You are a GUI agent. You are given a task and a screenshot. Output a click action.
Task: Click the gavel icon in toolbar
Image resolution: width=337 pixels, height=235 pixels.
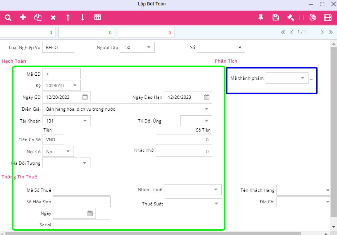(291, 17)
